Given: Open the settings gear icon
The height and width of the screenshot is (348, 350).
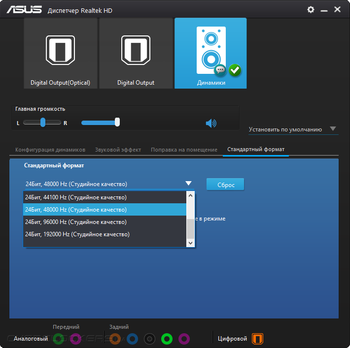Looking at the screenshot, I should 311,9.
